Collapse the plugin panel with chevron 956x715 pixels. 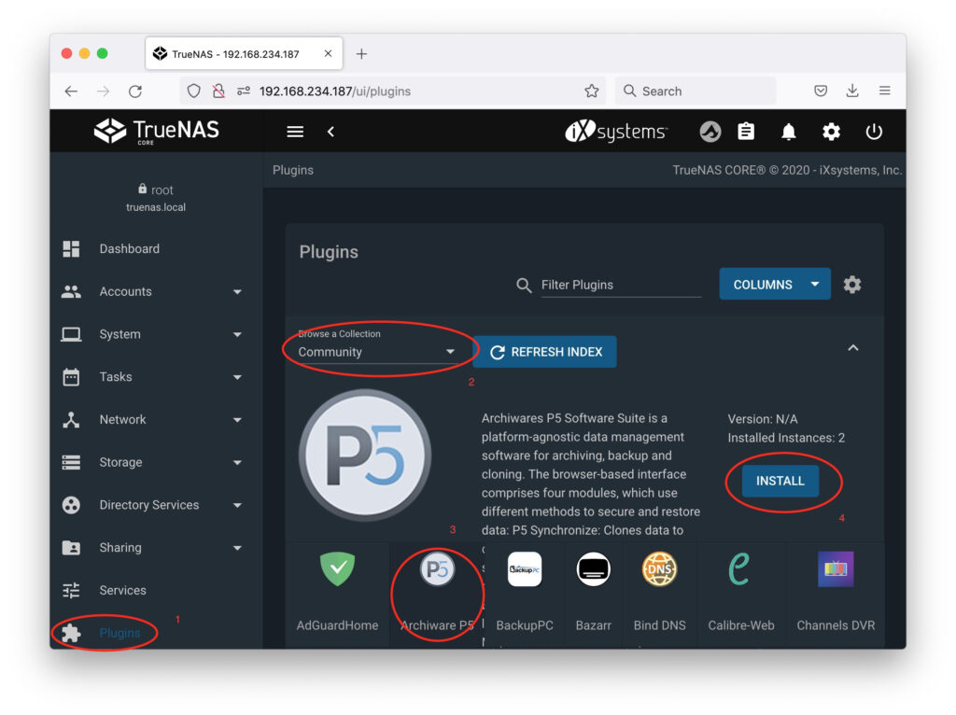click(852, 348)
